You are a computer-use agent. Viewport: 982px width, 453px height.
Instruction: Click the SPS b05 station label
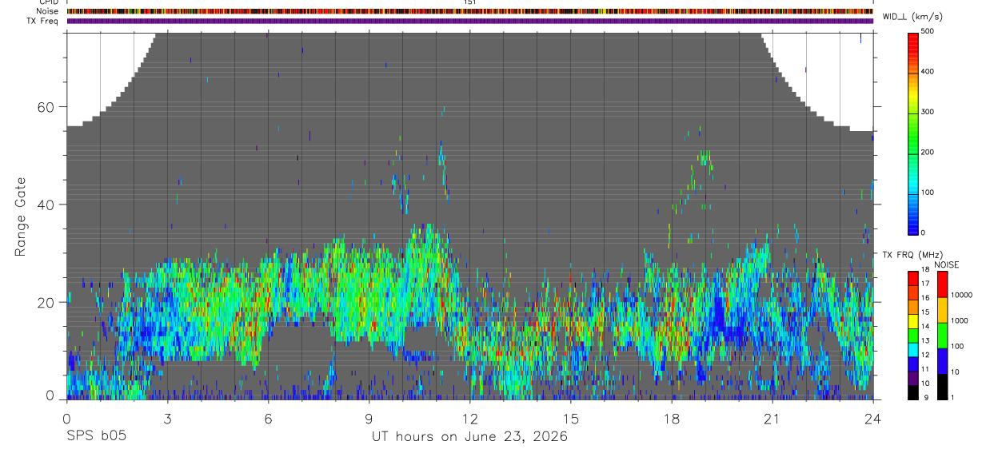tap(96, 437)
